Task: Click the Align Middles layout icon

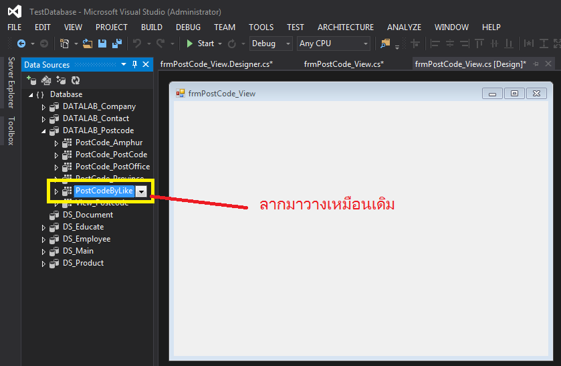Action: pyautogui.click(x=494, y=43)
